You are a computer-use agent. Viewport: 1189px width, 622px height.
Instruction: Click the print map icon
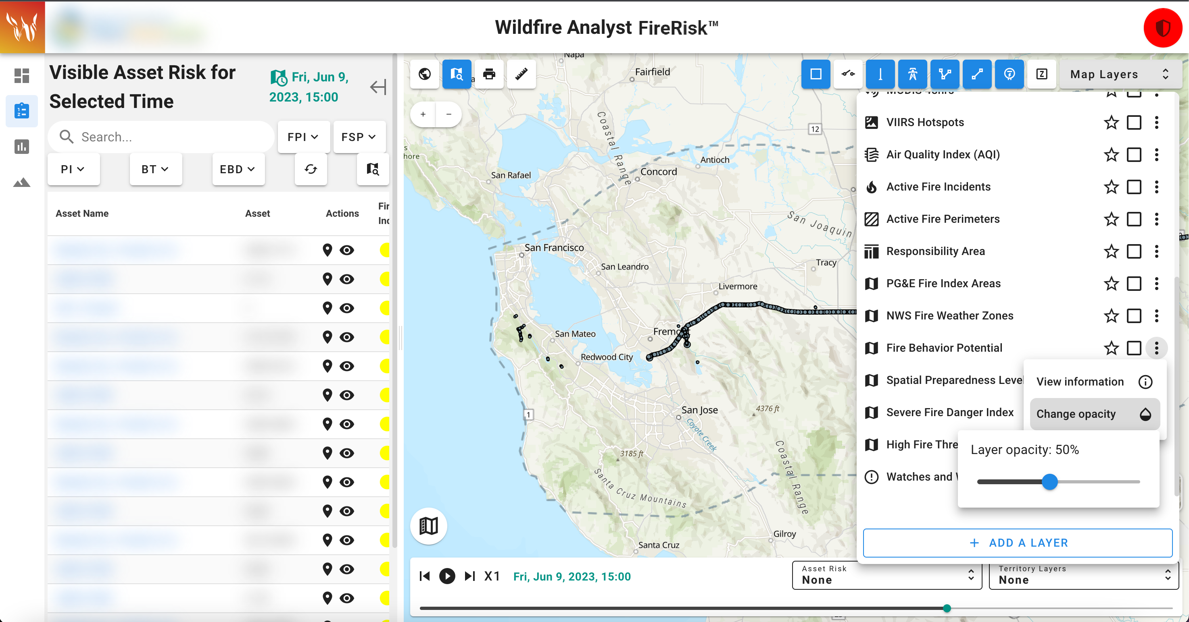coord(489,74)
